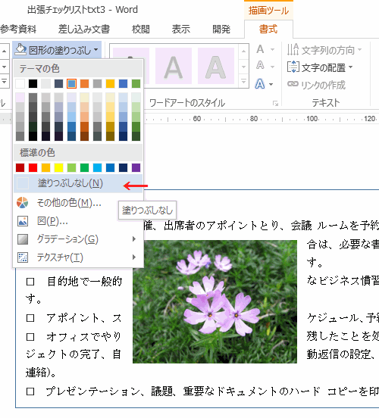Toggle checkbox before アポイント、ス
The width and height of the screenshot is (379, 418).
point(30,318)
